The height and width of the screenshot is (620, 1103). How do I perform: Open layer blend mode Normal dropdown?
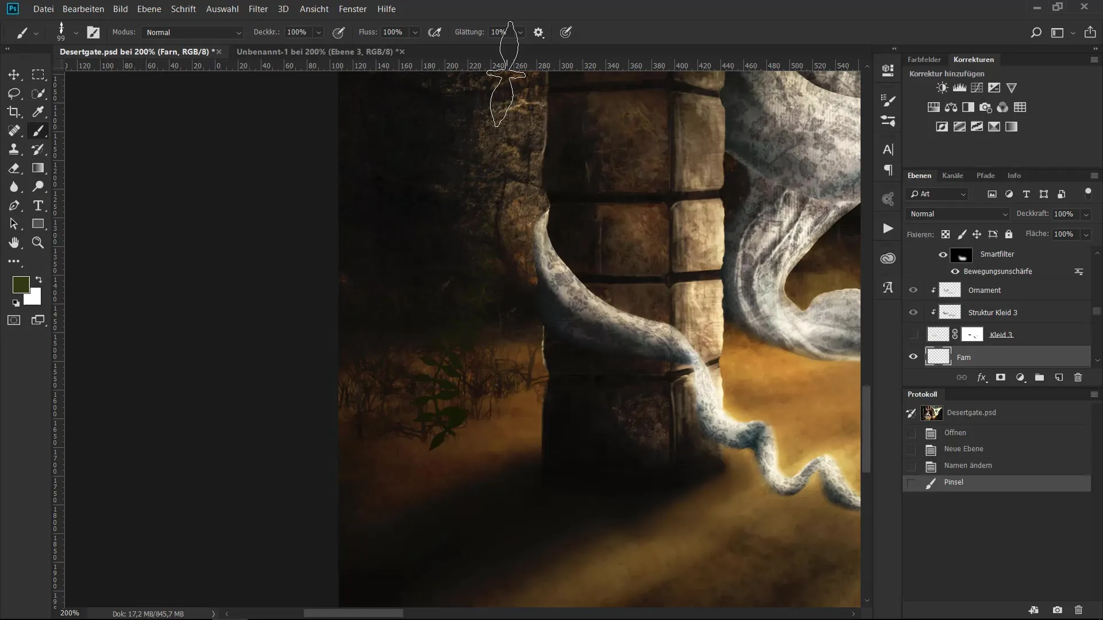pyautogui.click(x=958, y=214)
